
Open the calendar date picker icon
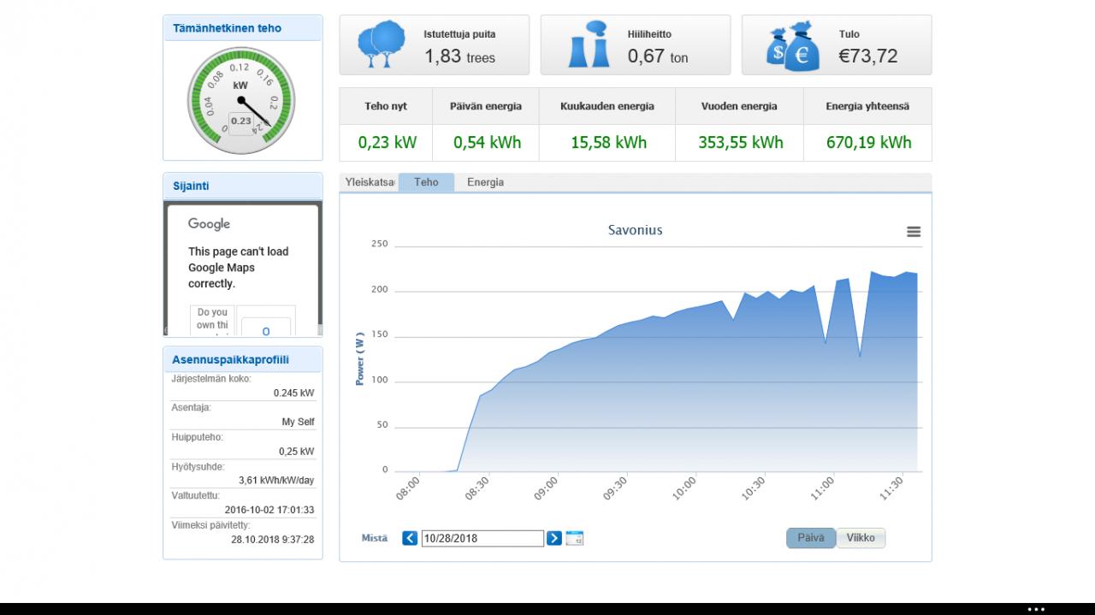coord(575,539)
